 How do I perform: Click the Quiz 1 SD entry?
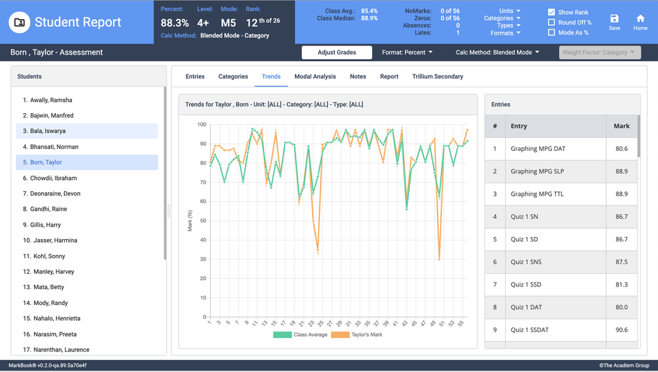tap(560, 239)
